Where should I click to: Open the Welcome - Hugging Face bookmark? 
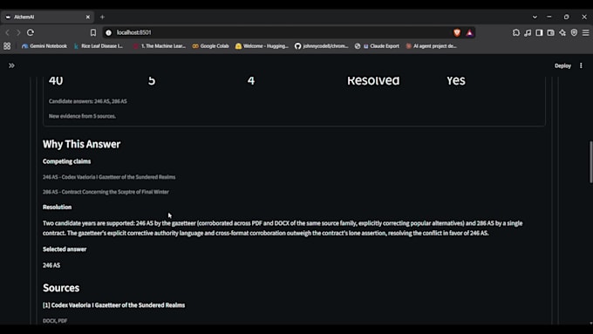tap(262, 46)
